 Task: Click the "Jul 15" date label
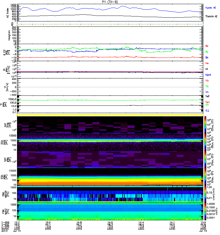pos(203,231)
